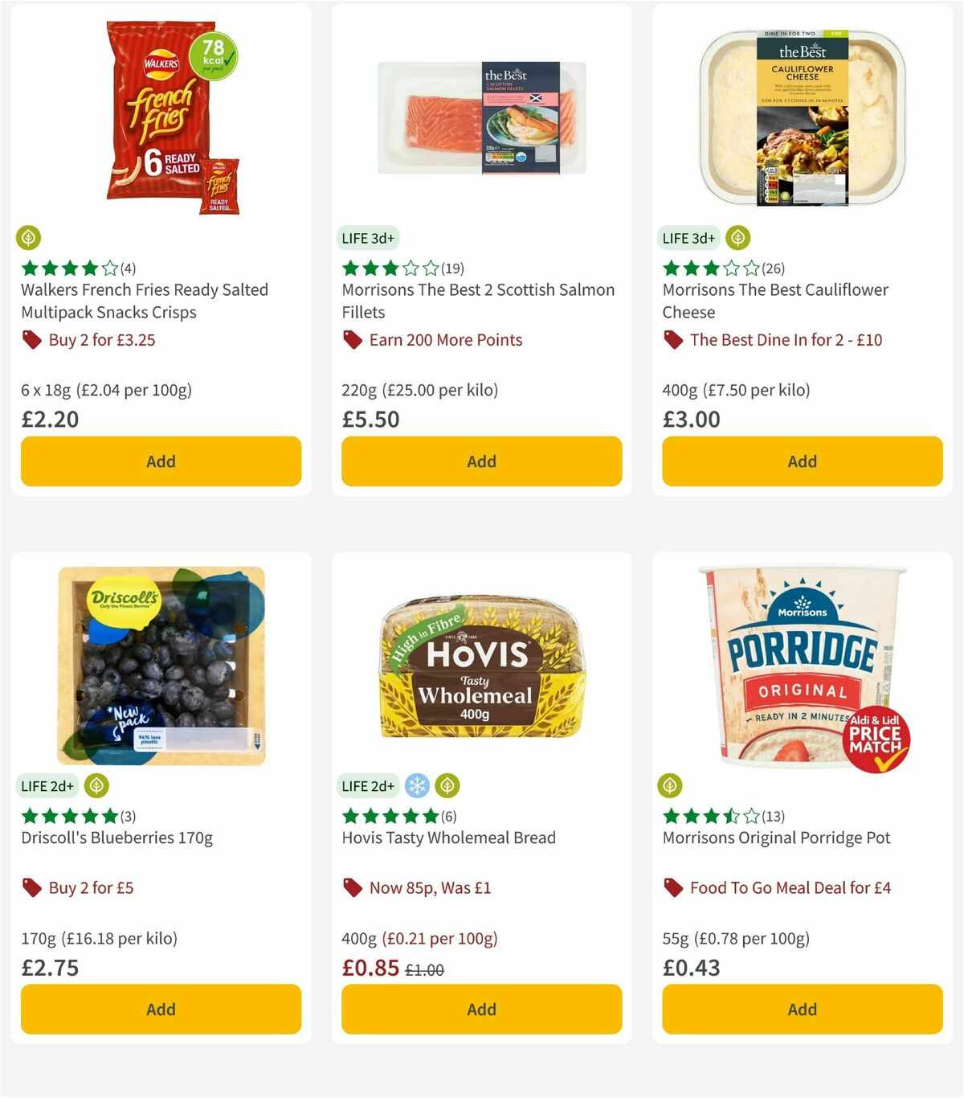
Task: Click the LIFE 2d+ badge on the blueberries card
Action: pos(47,785)
